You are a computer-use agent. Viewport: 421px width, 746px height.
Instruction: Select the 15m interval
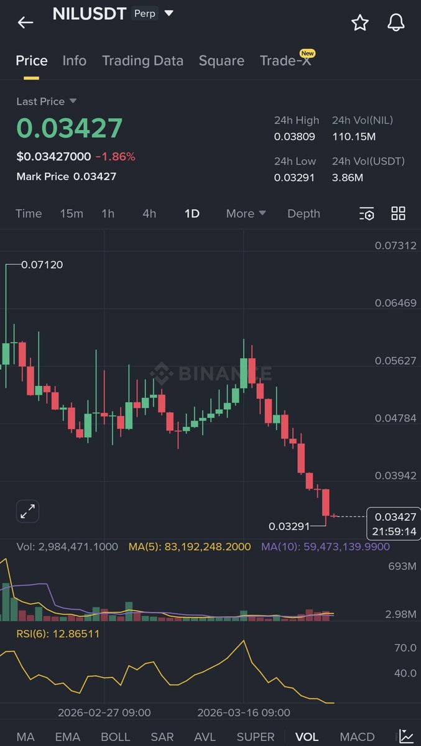click(72, 214)
